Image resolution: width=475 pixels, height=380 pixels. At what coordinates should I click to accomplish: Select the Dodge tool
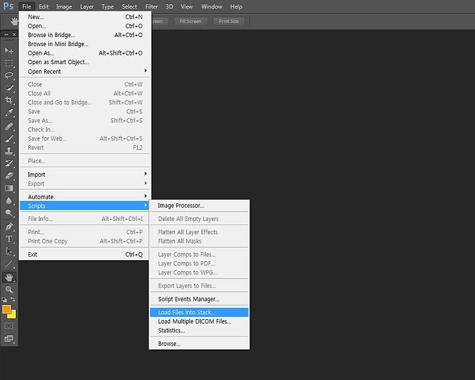9,213
